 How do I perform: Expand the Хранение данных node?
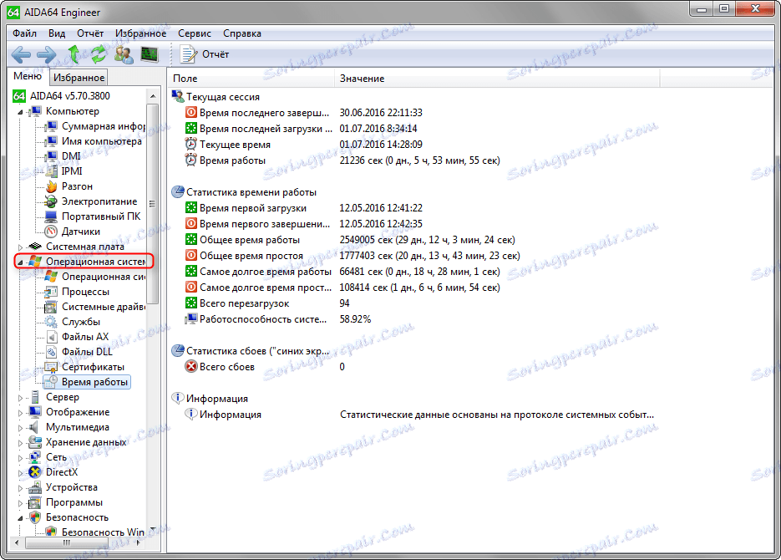(20, 442)
